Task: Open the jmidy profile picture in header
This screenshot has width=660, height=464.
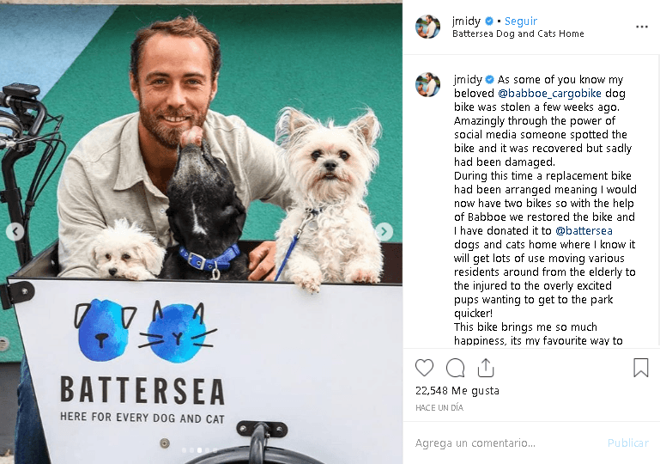Action: click(427, 27)
